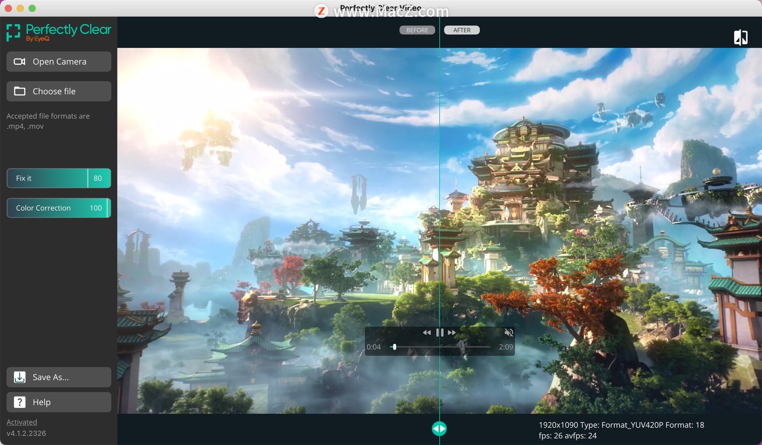This screenshot has width=762, height=445.
Task: Adjust the Fix it slider
Action: pos(59,178)
